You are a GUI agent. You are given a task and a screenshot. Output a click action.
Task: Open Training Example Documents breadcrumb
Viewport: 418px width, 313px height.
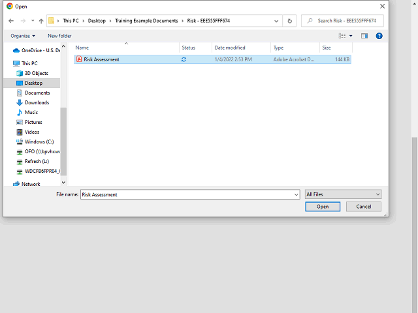tap(146, 21)
